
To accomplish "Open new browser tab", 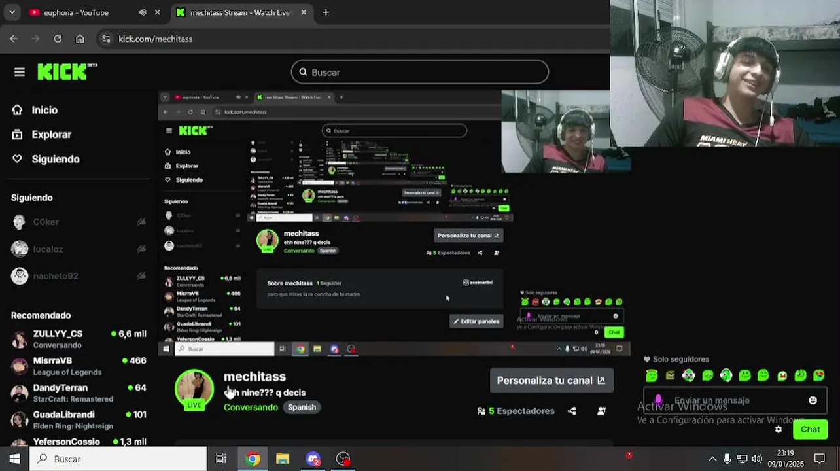I will 326,12.
